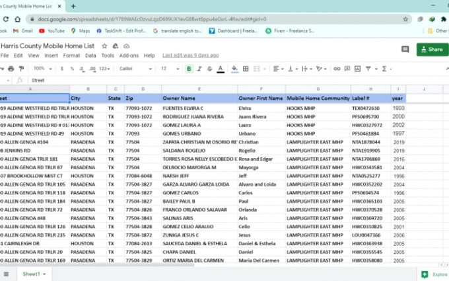Toggle strikethrough formatting
Screen dimensions: 449x281
[209, 69]
